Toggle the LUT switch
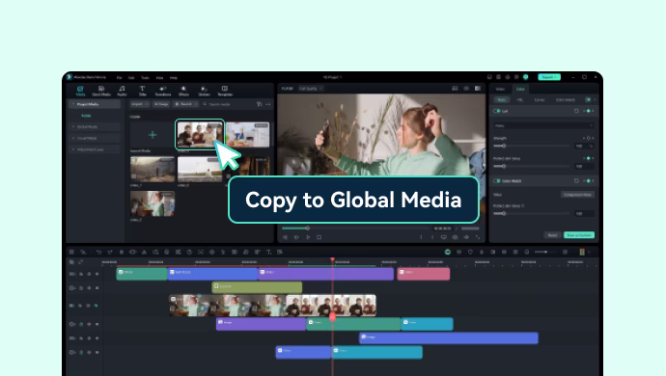 [496, 111]
